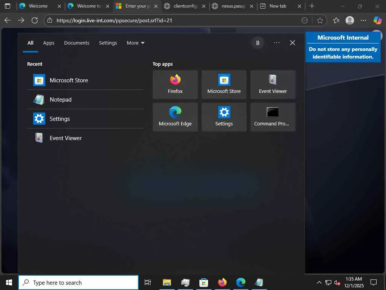Open Task View on the taskbar
Screen dimensions: 386x290
point(147,282)
